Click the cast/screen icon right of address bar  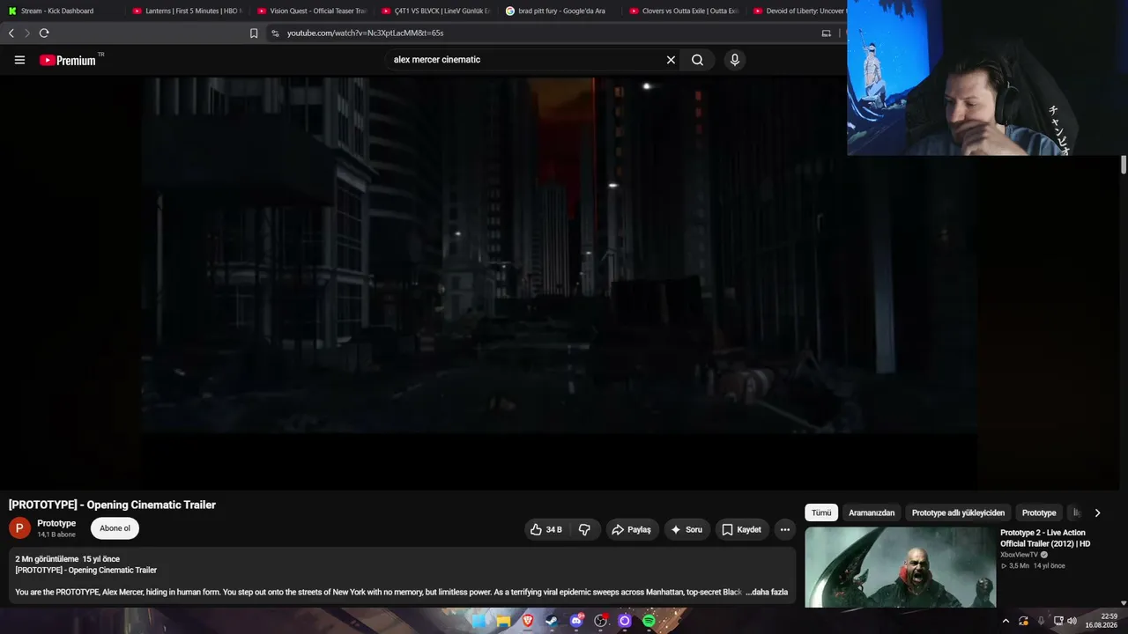tap(826, 33)
